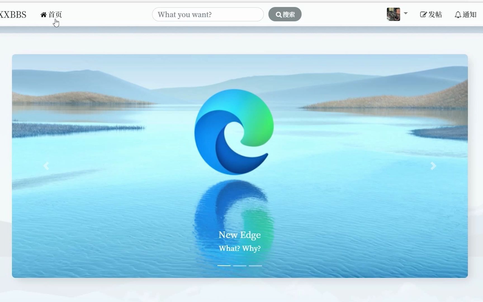Viewport: 483px width, 302px height.
Task: Click the user avatar image
Action: point(393,14)
